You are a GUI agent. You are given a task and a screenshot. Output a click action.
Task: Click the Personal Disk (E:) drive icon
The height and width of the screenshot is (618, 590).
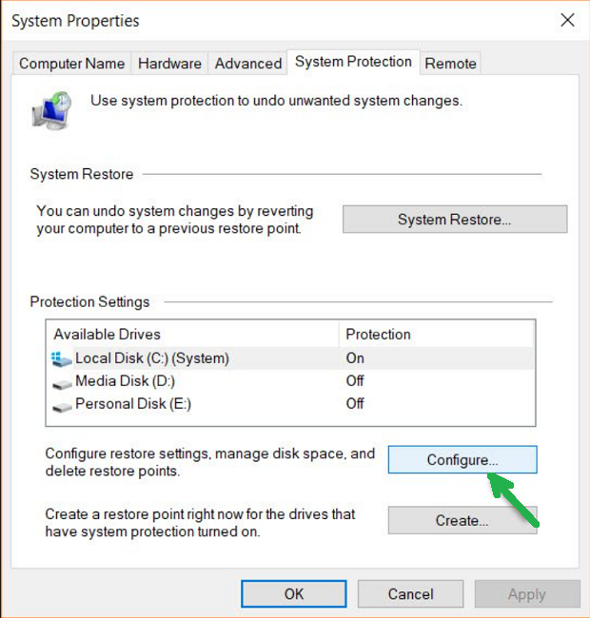(62, 405)
